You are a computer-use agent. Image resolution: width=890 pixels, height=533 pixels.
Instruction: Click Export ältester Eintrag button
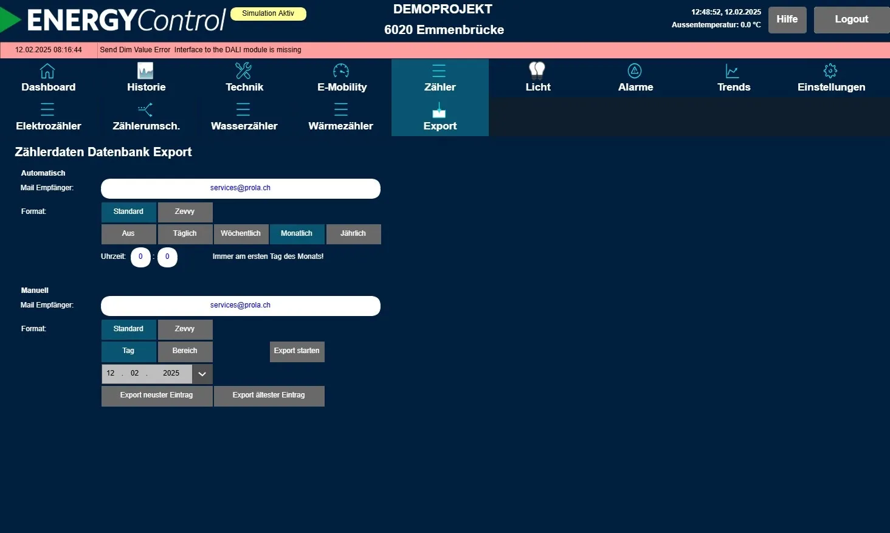pos(269,396)
